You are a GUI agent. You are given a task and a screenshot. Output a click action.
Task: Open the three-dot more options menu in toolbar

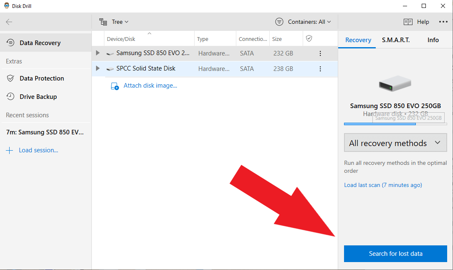(443, 22)
